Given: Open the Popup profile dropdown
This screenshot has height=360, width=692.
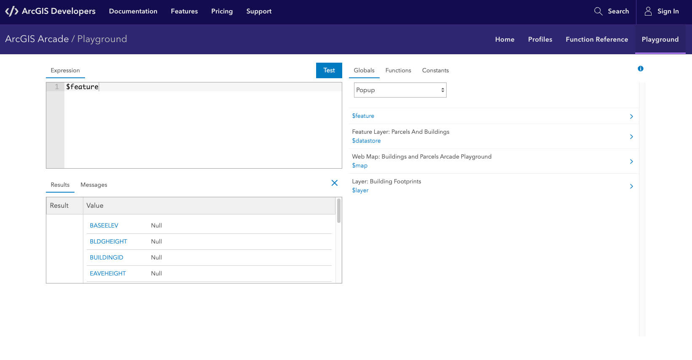Looking at the screenshot, I should (x=400, y=90).
